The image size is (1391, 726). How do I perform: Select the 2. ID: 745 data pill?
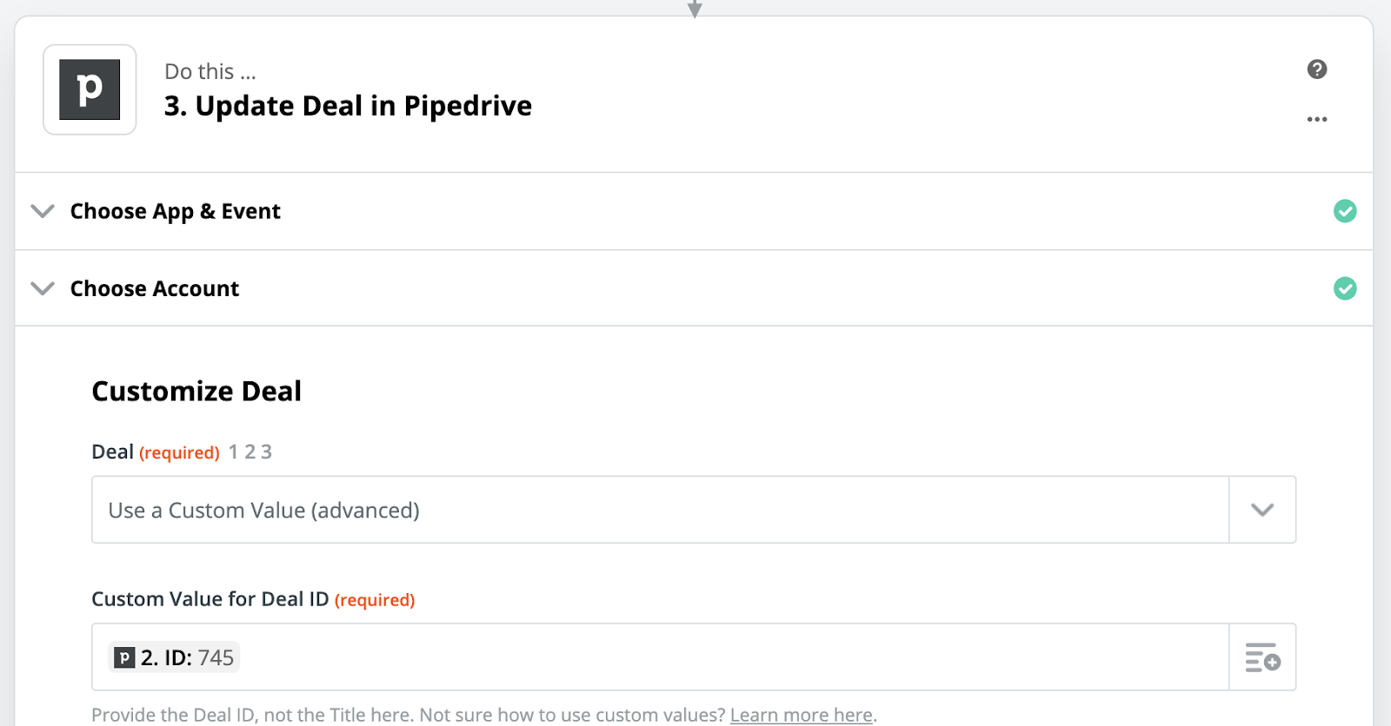[x=174, y=657]
